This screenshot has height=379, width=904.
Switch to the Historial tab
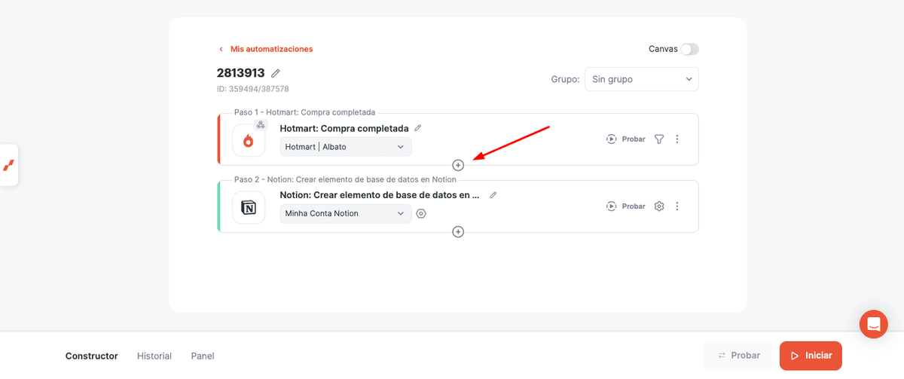coord(154,356)
